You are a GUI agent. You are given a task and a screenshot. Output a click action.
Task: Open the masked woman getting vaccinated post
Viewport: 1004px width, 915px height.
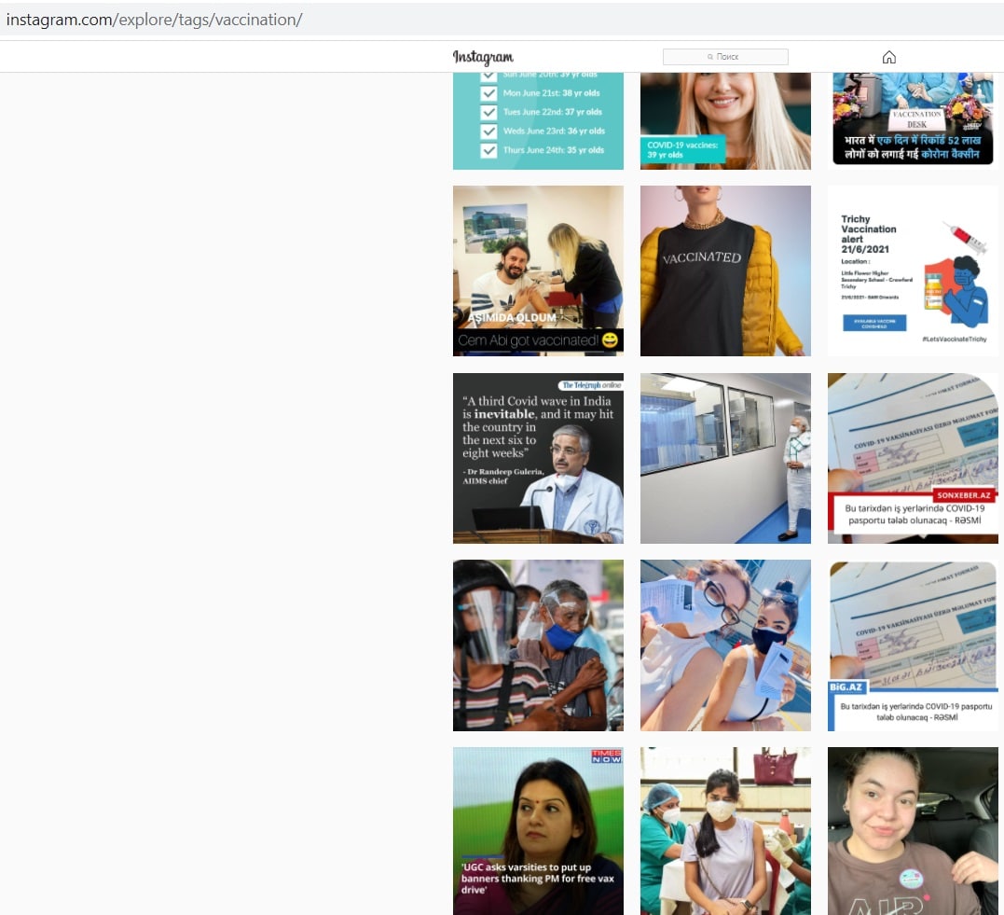pyautogui.click(x=725, y=831)
